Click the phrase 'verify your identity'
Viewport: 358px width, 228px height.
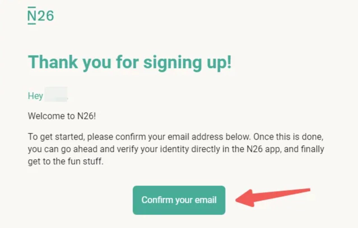pos(145,149)
